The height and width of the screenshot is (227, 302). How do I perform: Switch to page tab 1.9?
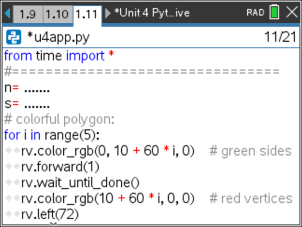28,15
